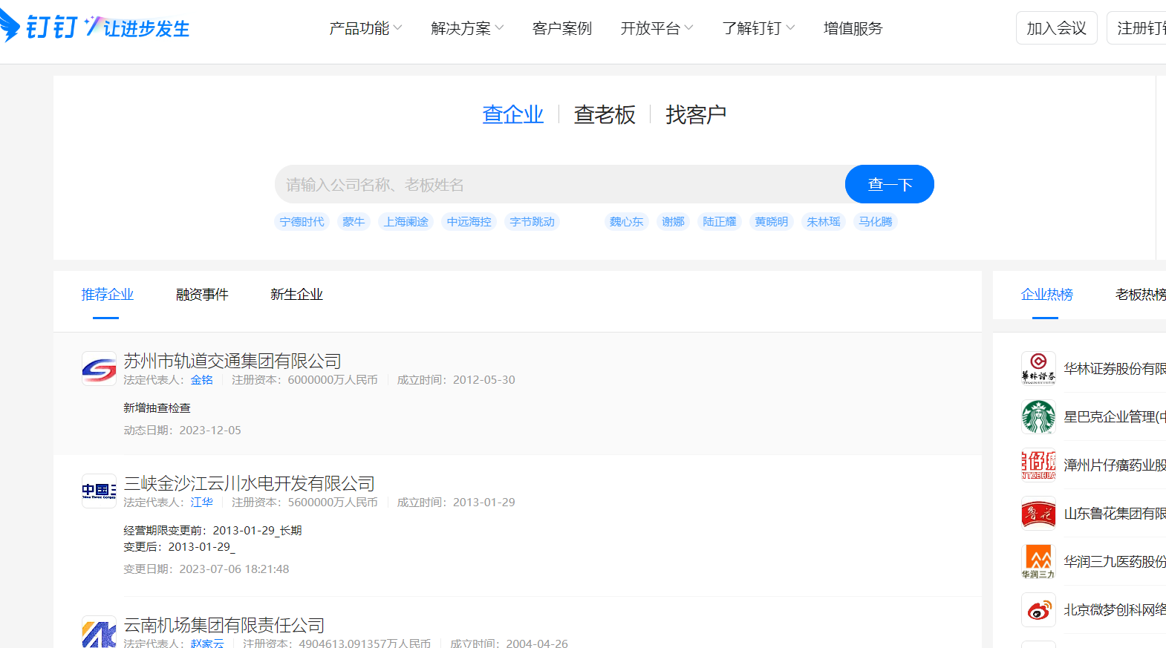Expand the 产品功能 dropdown menu
Viewport: 1166px width, 648px height.
click(x=365, y=28)
